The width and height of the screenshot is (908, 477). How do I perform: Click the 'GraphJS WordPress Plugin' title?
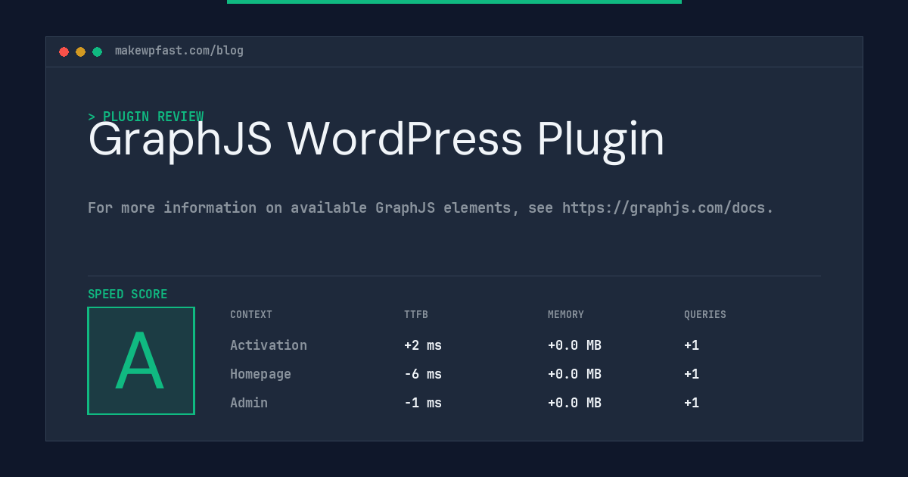click(376, 140)
